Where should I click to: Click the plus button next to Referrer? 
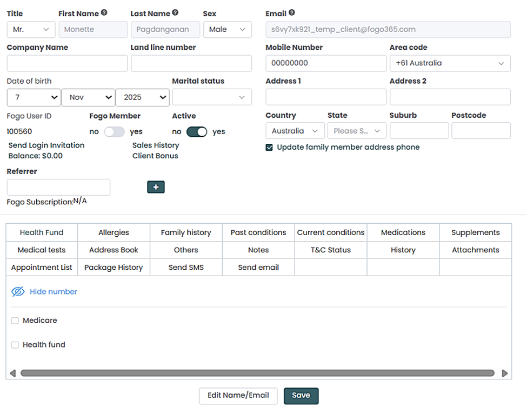click(156, 187)
